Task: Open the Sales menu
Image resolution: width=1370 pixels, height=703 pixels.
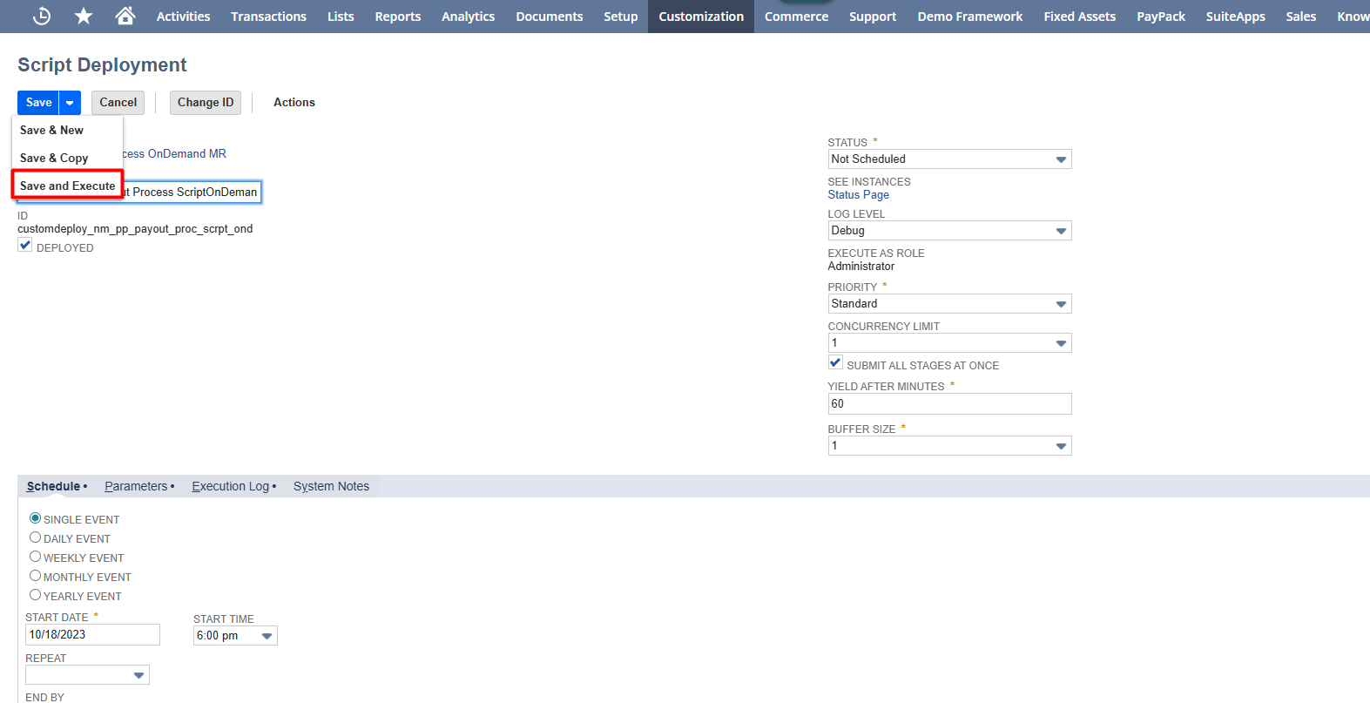Action: pyautogui.click(x=1300, y=17)
